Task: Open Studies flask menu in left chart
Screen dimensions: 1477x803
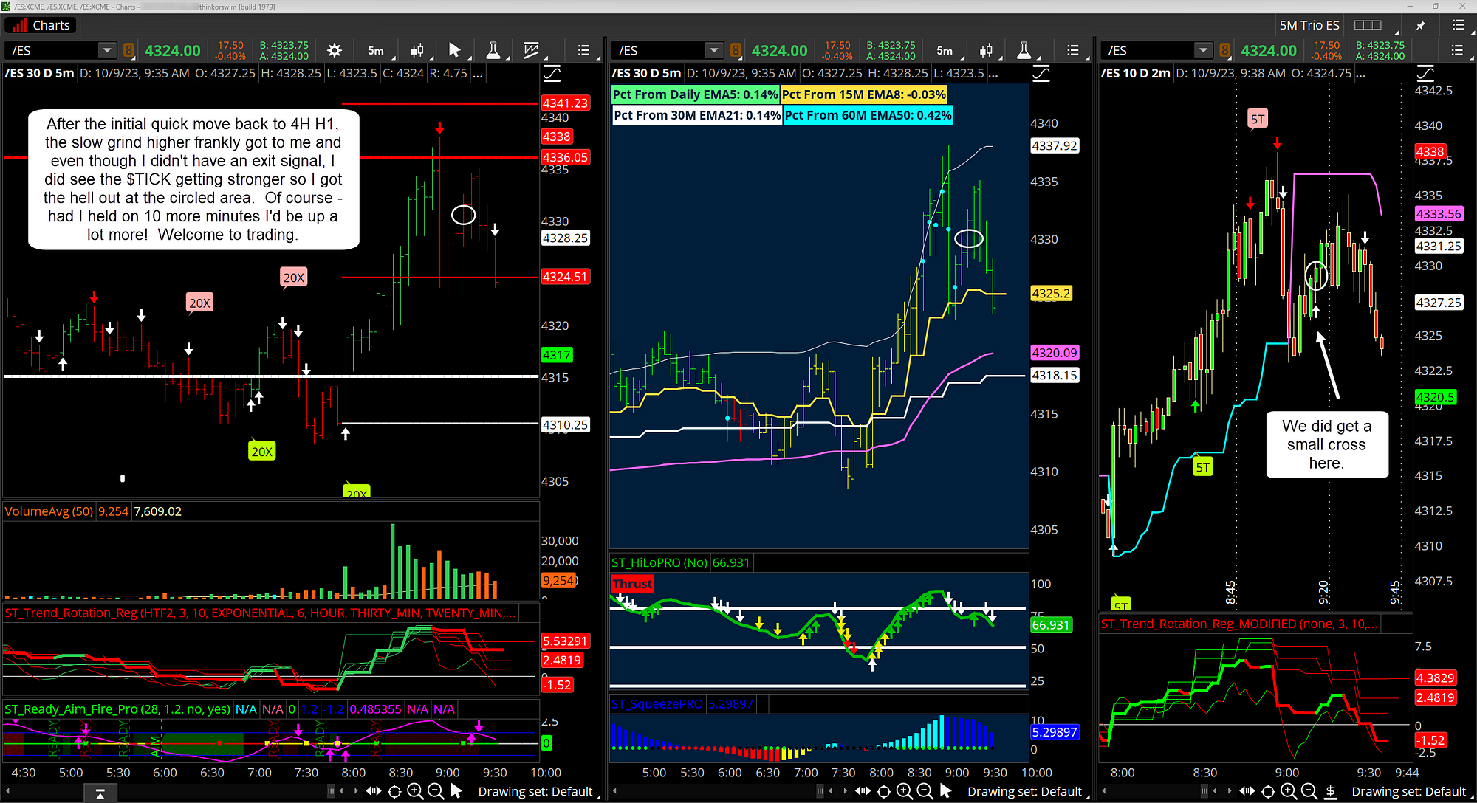Action: coord(493,50)
